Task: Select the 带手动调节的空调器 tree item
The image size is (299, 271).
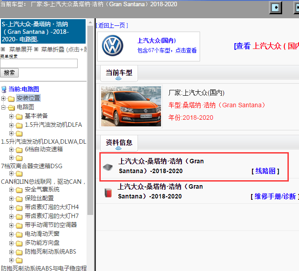Action: pos(51,225)
